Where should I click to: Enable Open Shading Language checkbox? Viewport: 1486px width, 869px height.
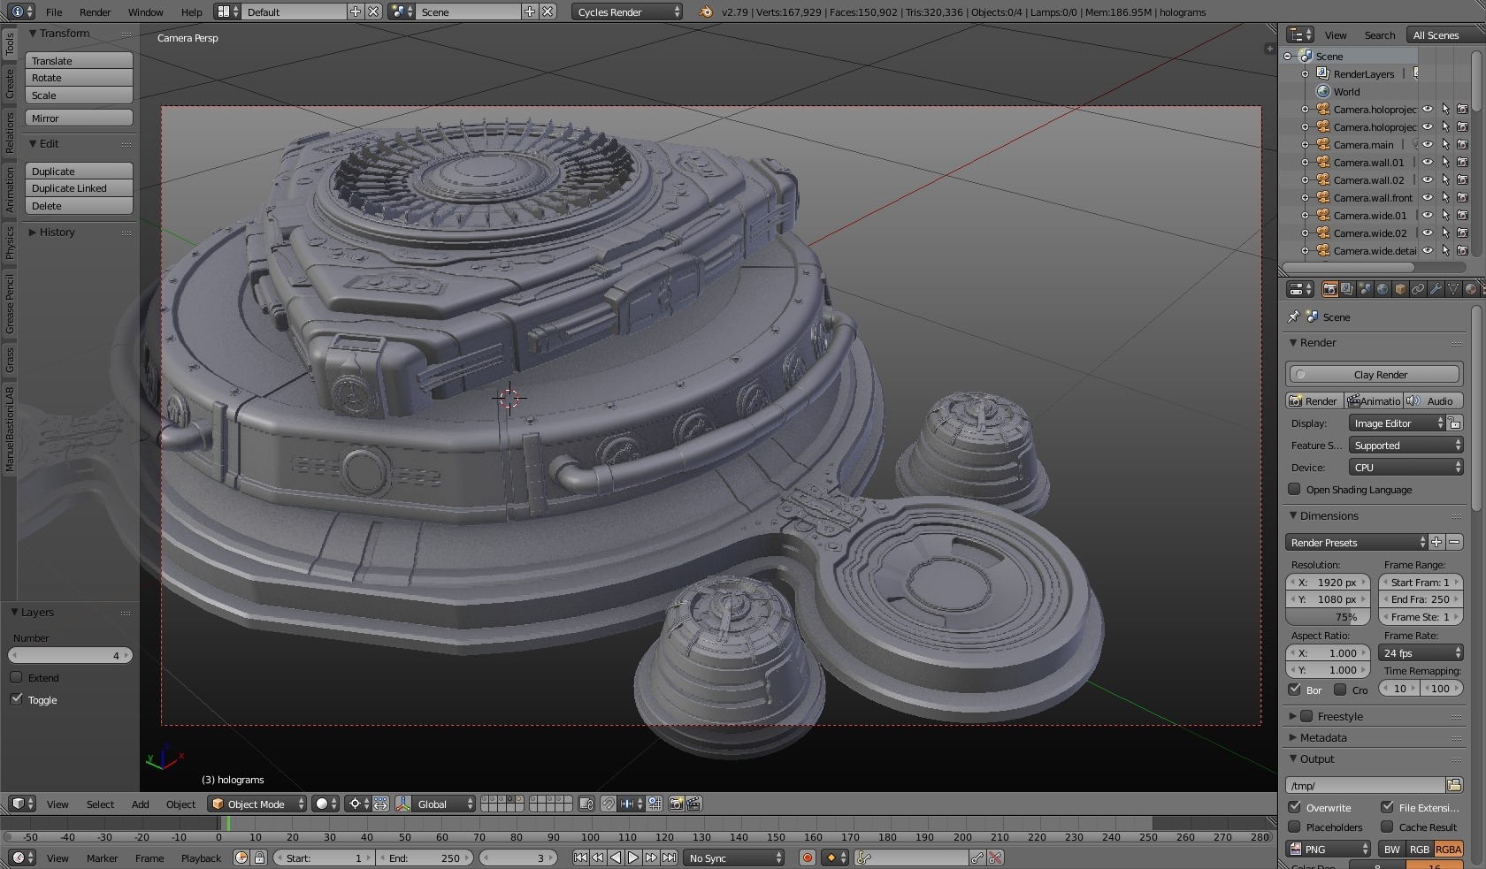point(1295,489)
